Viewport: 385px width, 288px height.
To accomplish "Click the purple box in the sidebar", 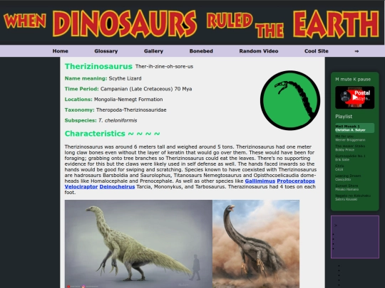I will click(x=355, y=237).
